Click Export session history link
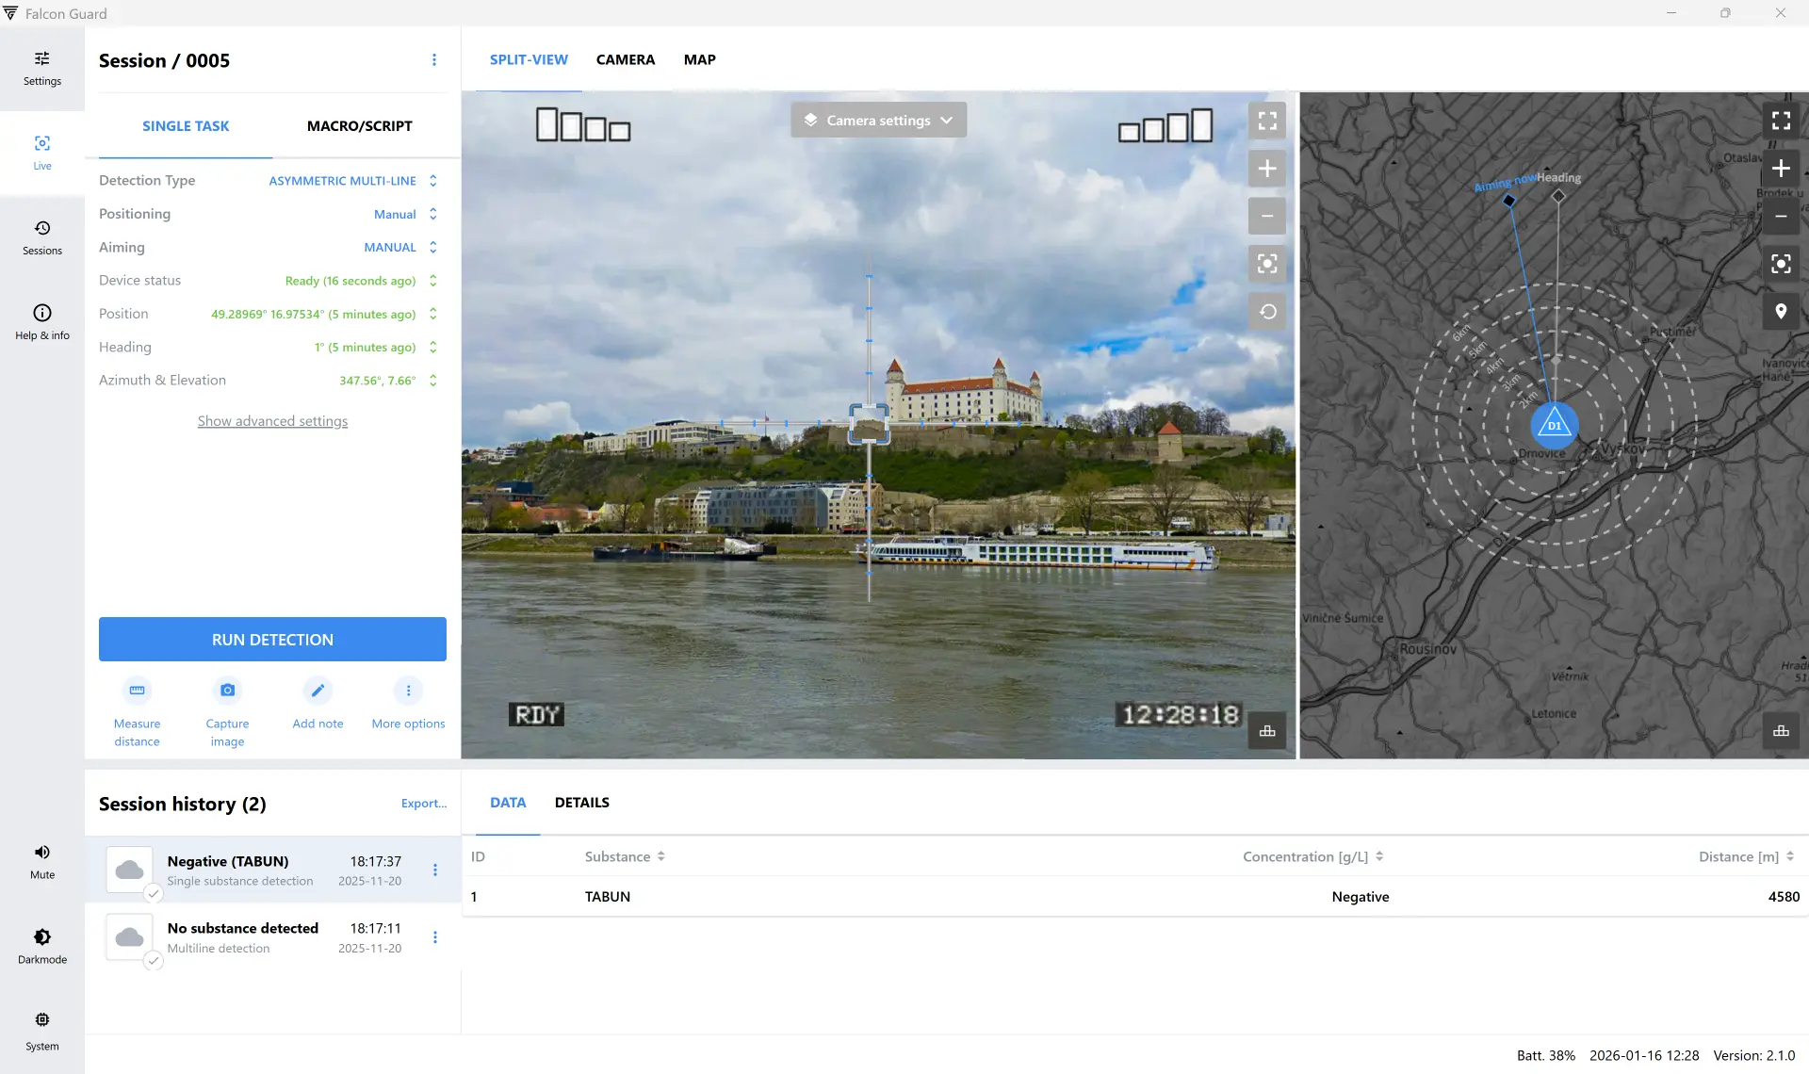 click(424, 804)
